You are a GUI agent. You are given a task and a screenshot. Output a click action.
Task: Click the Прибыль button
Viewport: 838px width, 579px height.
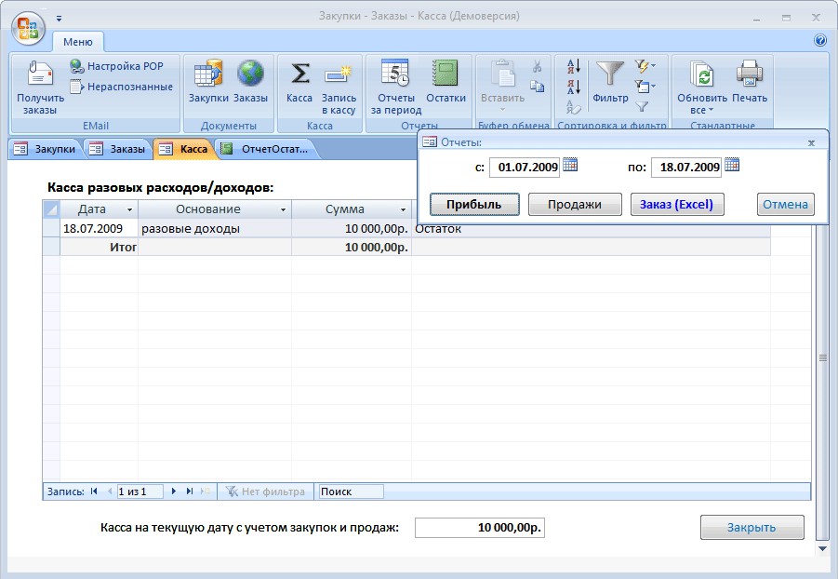[474, 205]
